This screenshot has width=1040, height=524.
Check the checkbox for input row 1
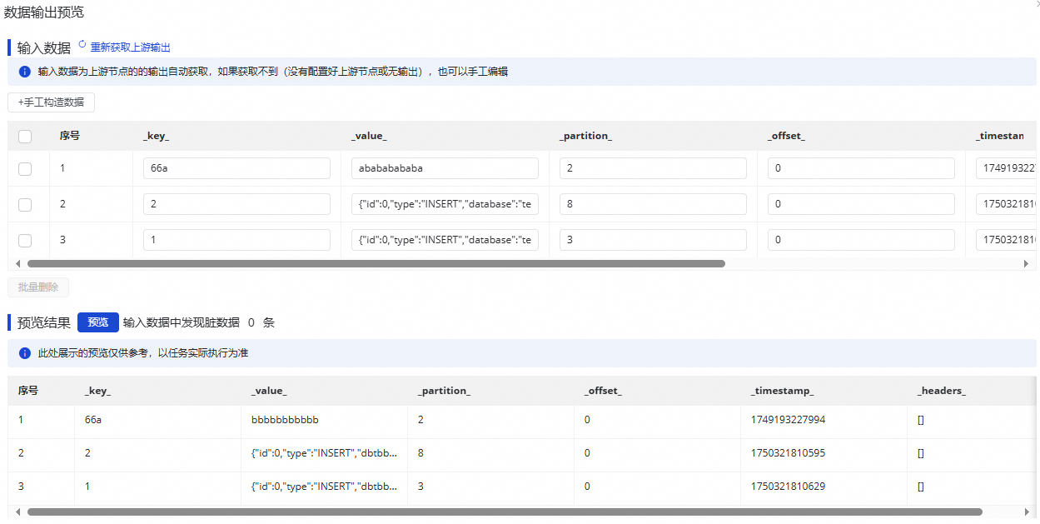coord(25,168)
